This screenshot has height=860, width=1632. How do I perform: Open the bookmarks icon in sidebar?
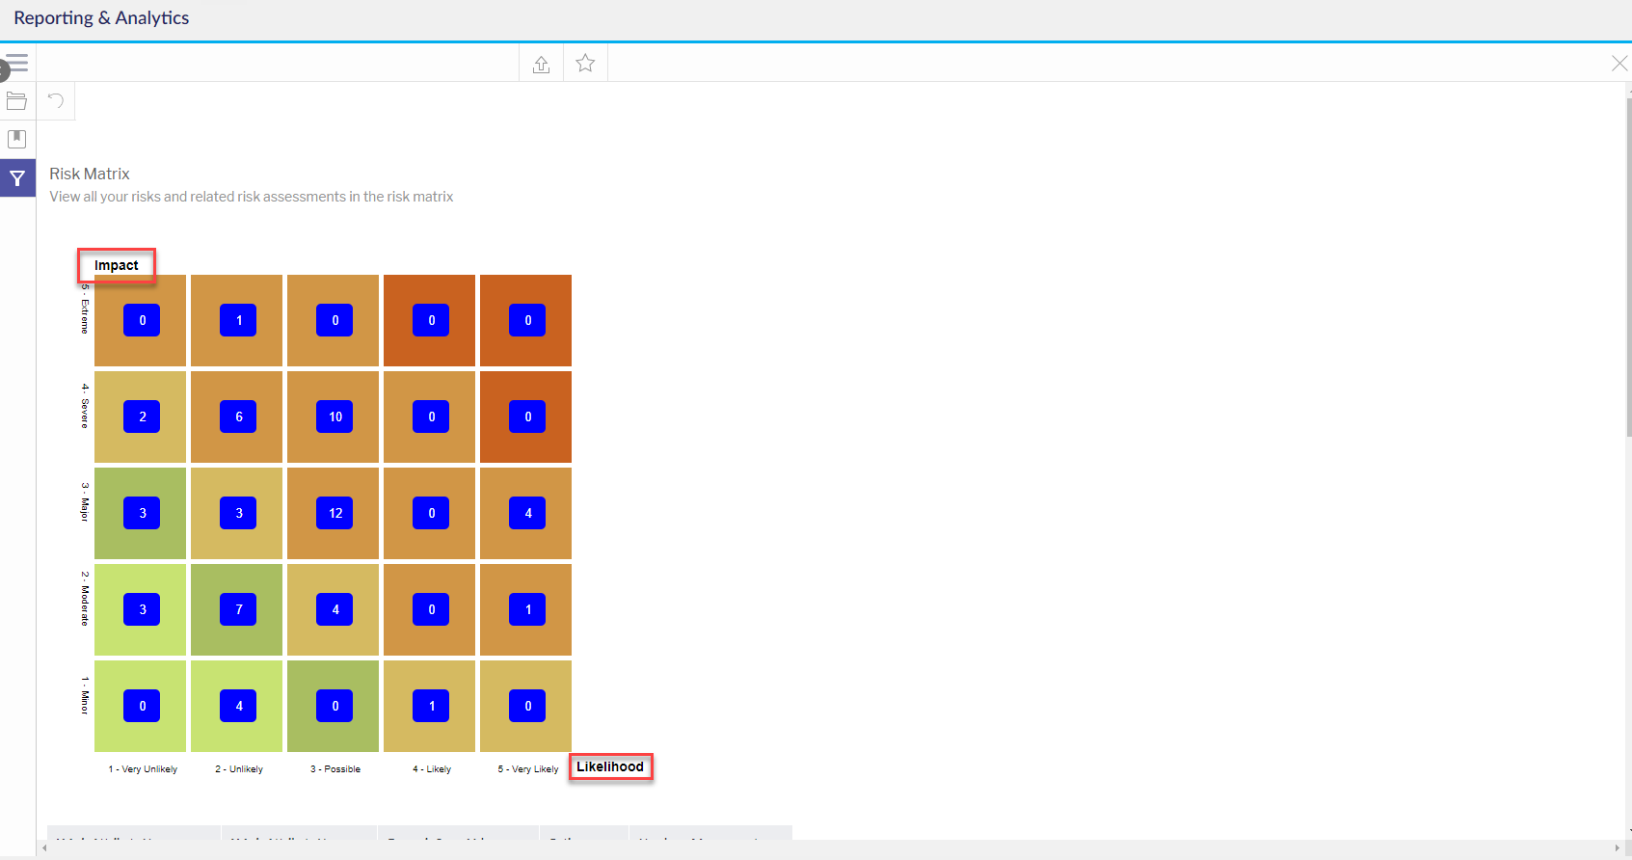point(16,140)
